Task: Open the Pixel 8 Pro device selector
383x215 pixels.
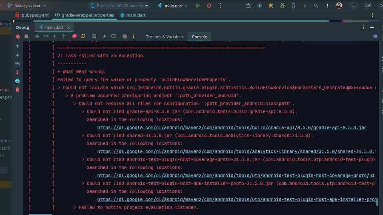Action: (x=120, y=6)
